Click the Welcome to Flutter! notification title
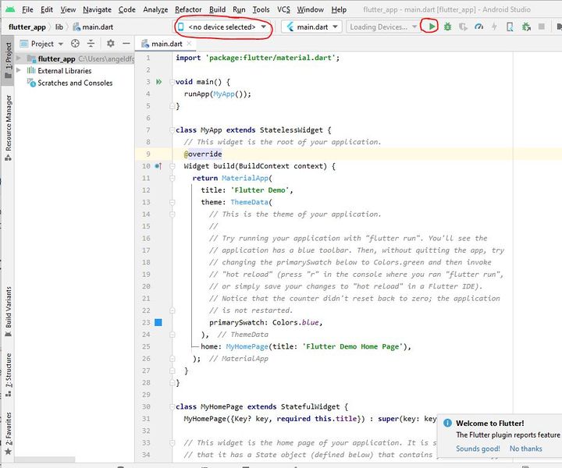This screenshot has width=562, height=468. 489,424
